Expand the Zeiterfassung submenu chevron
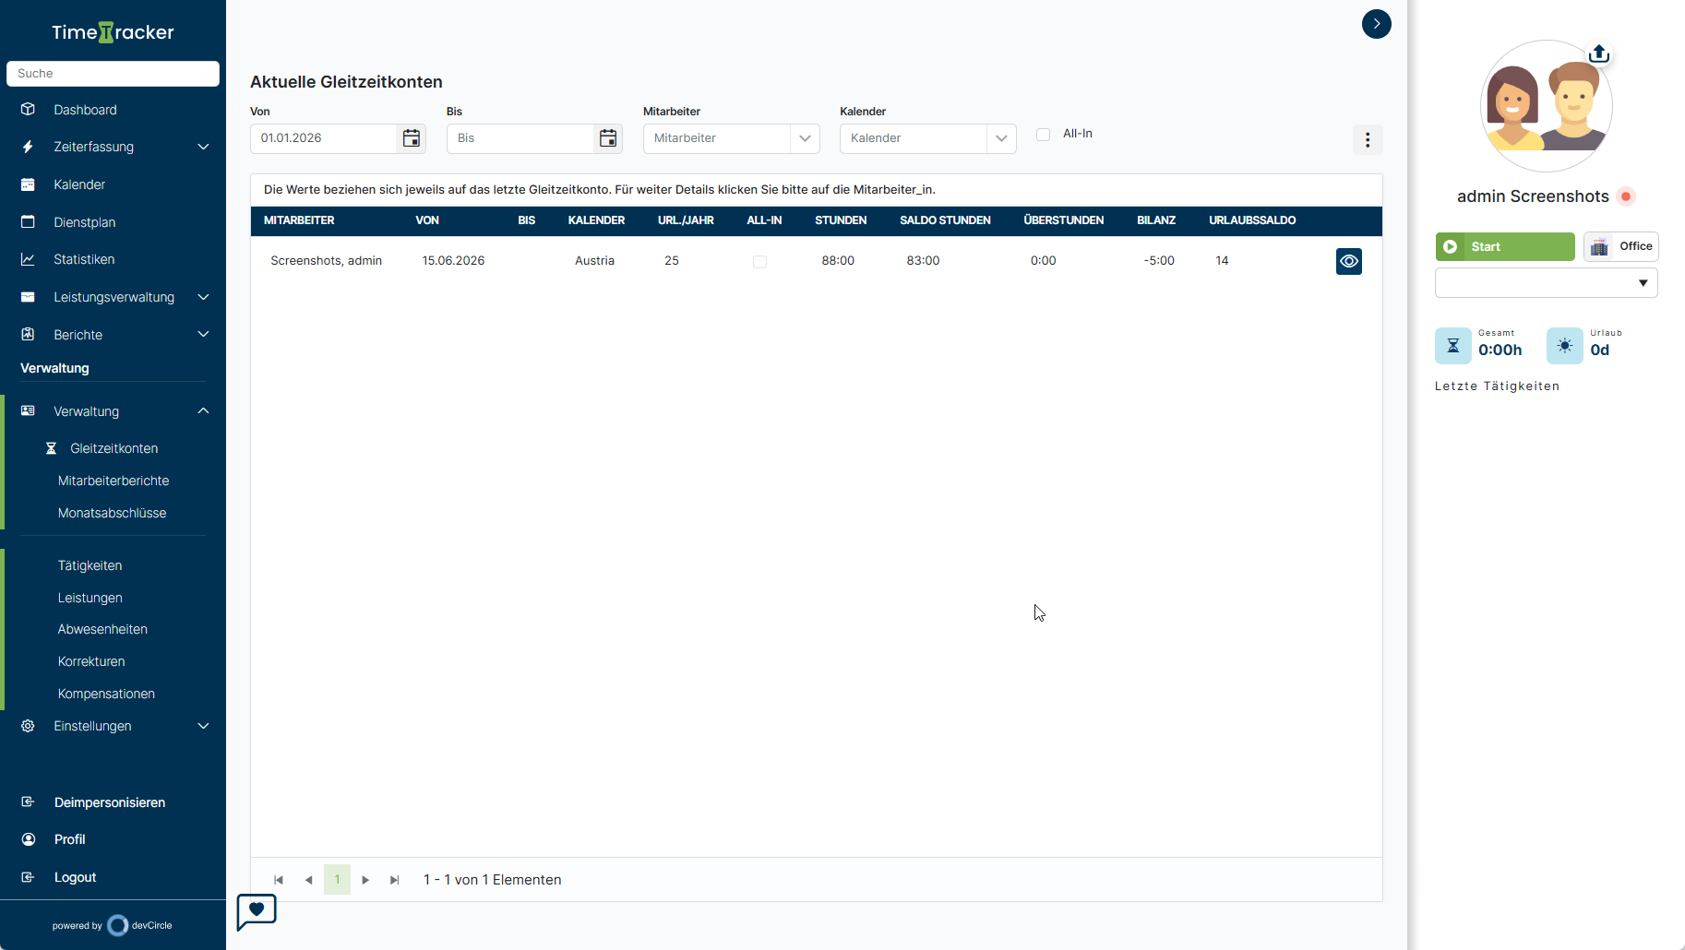1685x950 pixels. coord(203,147)
